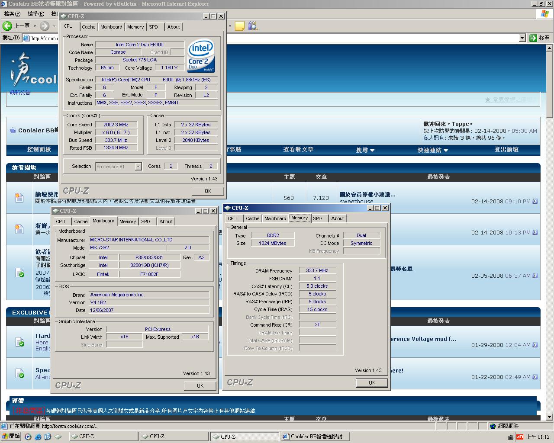
Task: Click forum status icon beside Speak row
Action: (19, 373)
